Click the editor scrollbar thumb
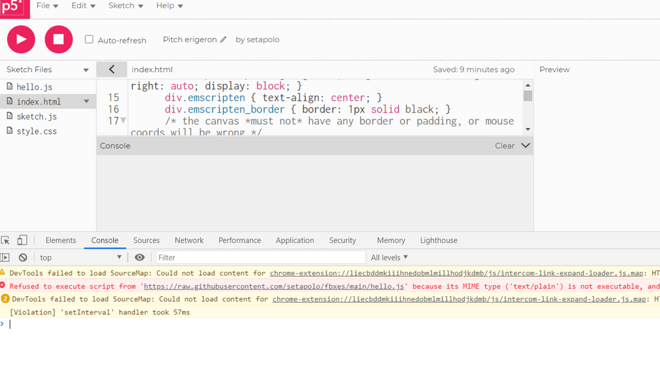660x367 pixels. point(528,96)
